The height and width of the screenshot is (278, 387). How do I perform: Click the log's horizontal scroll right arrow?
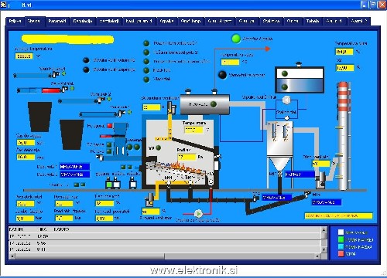click(317, 256)
